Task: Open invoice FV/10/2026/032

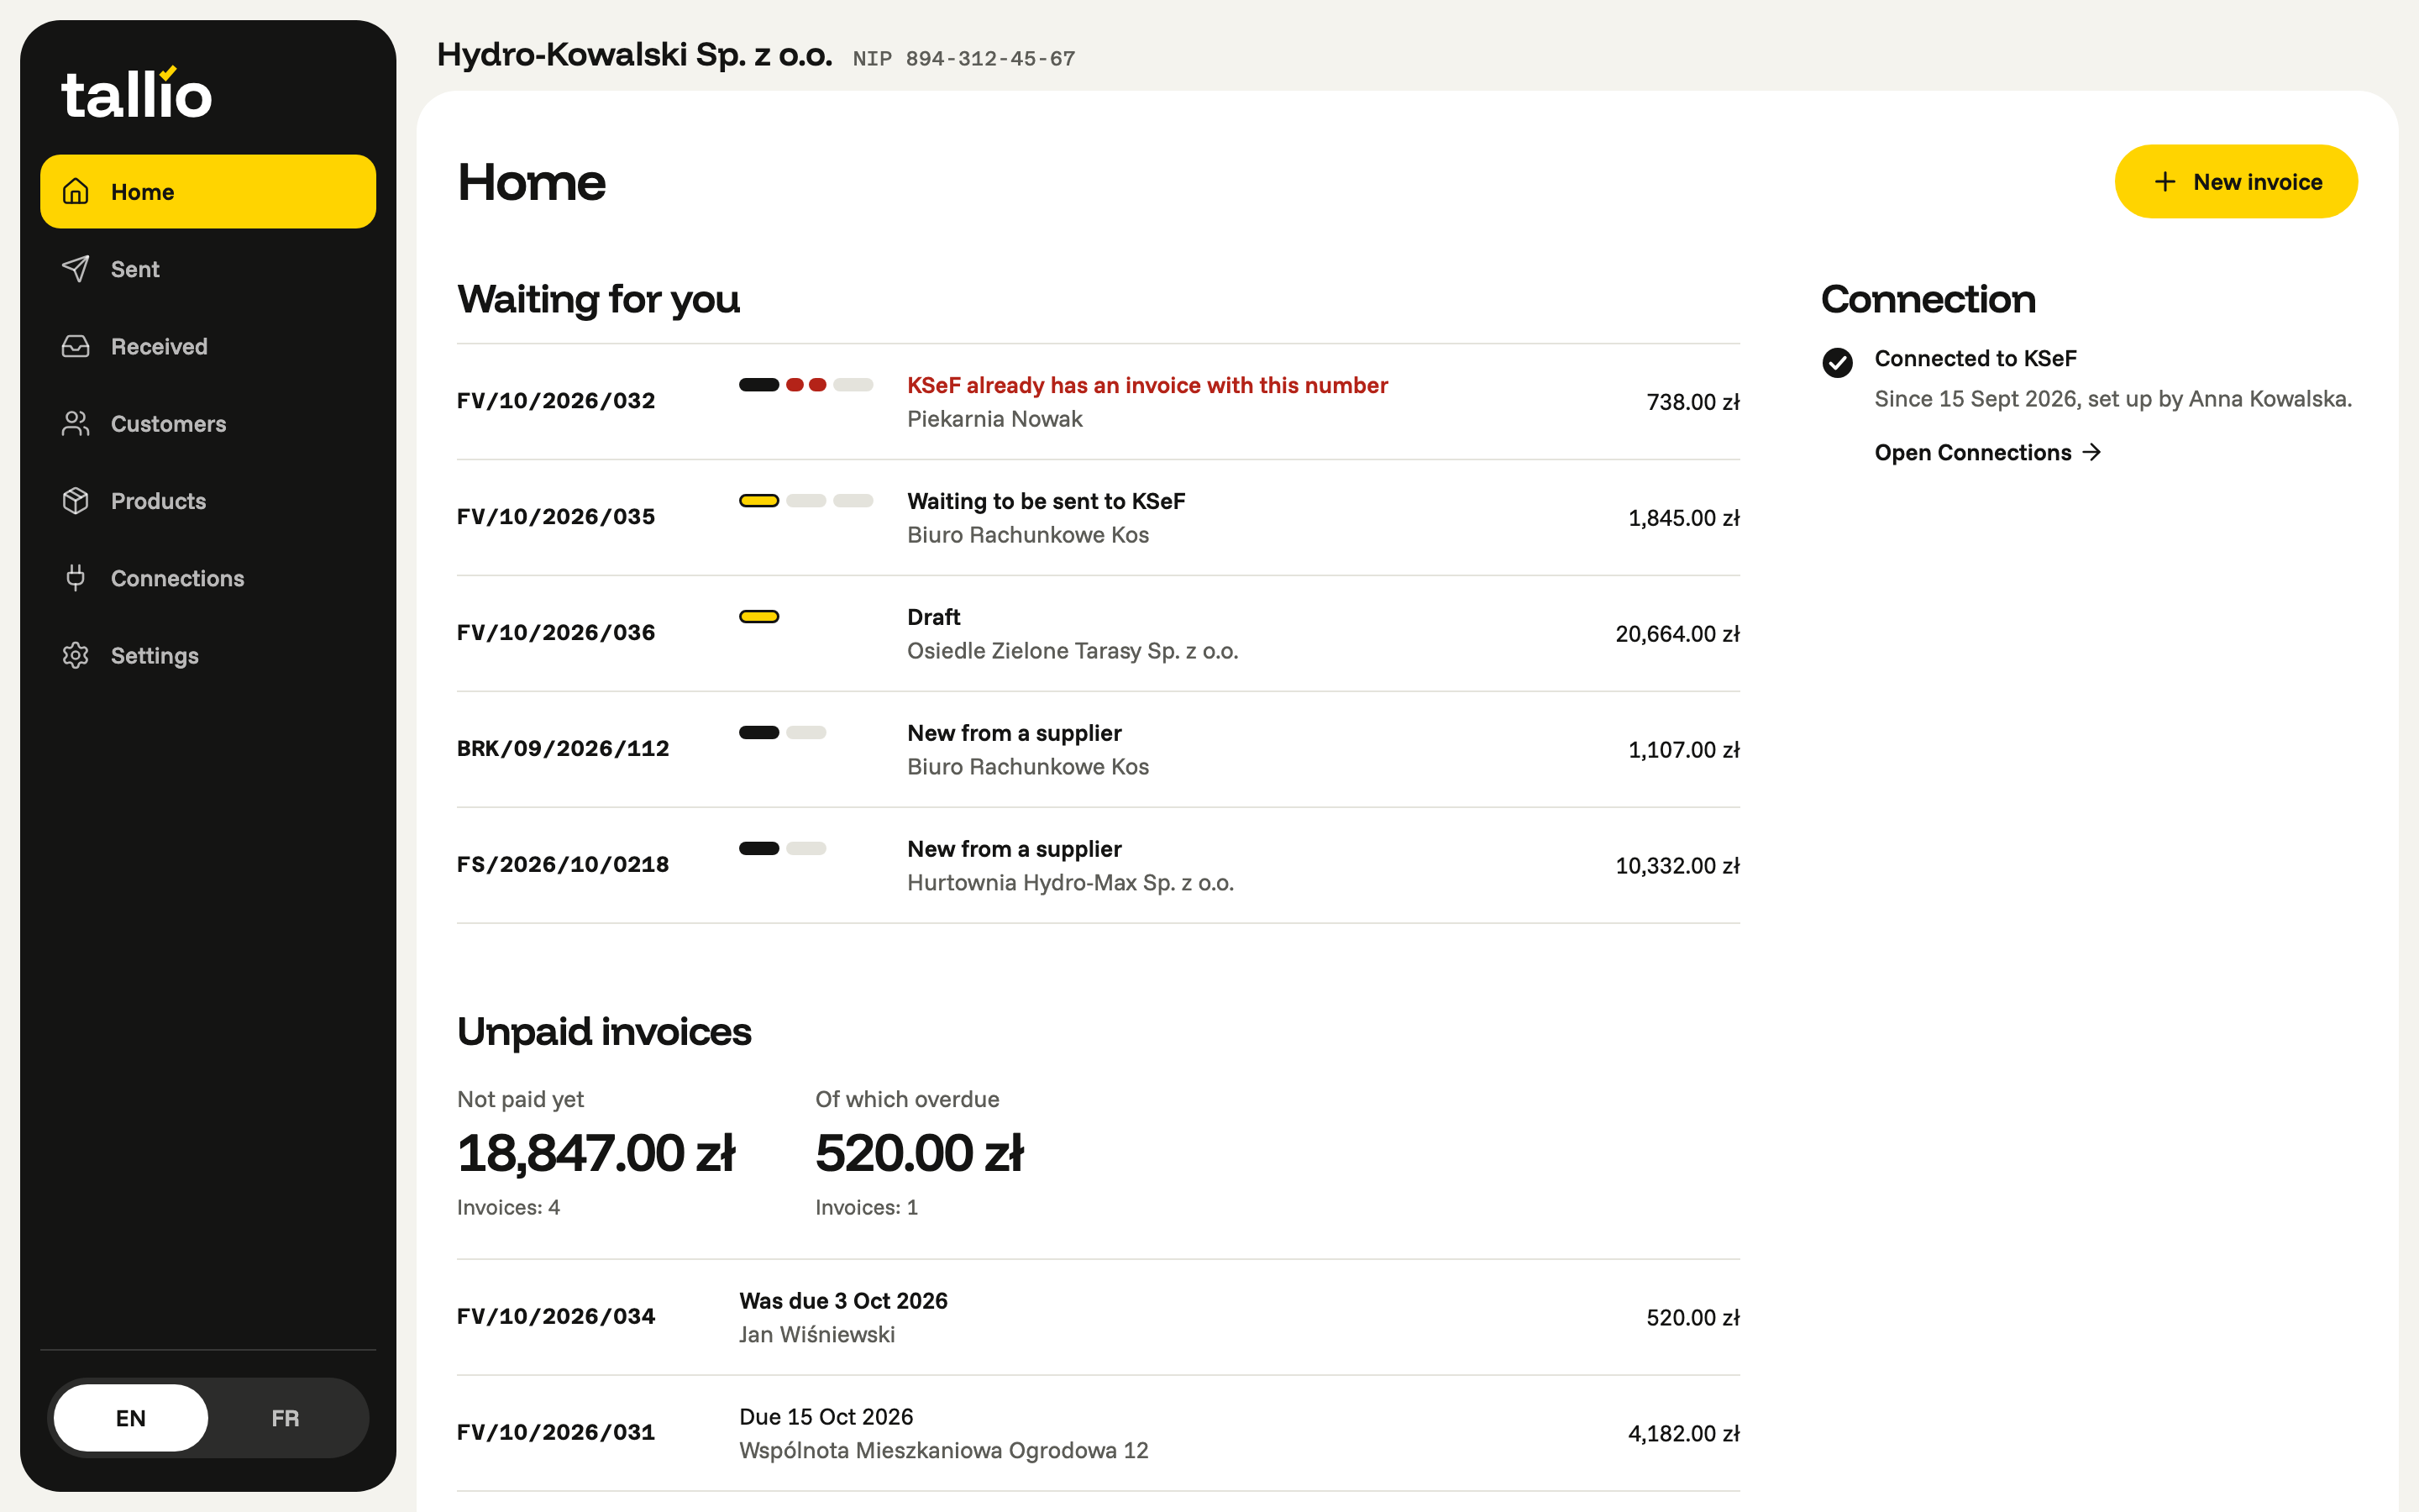Action: point(1098,402)
